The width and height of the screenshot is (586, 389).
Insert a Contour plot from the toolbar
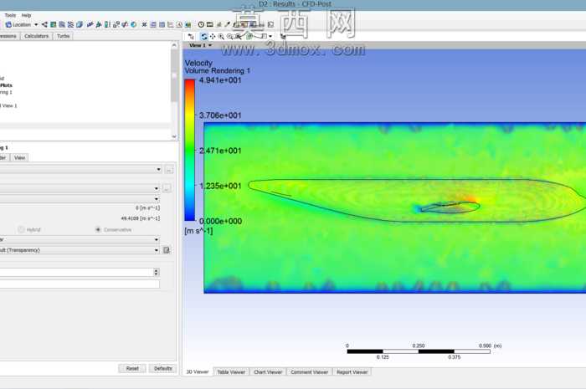coord(54,24)
